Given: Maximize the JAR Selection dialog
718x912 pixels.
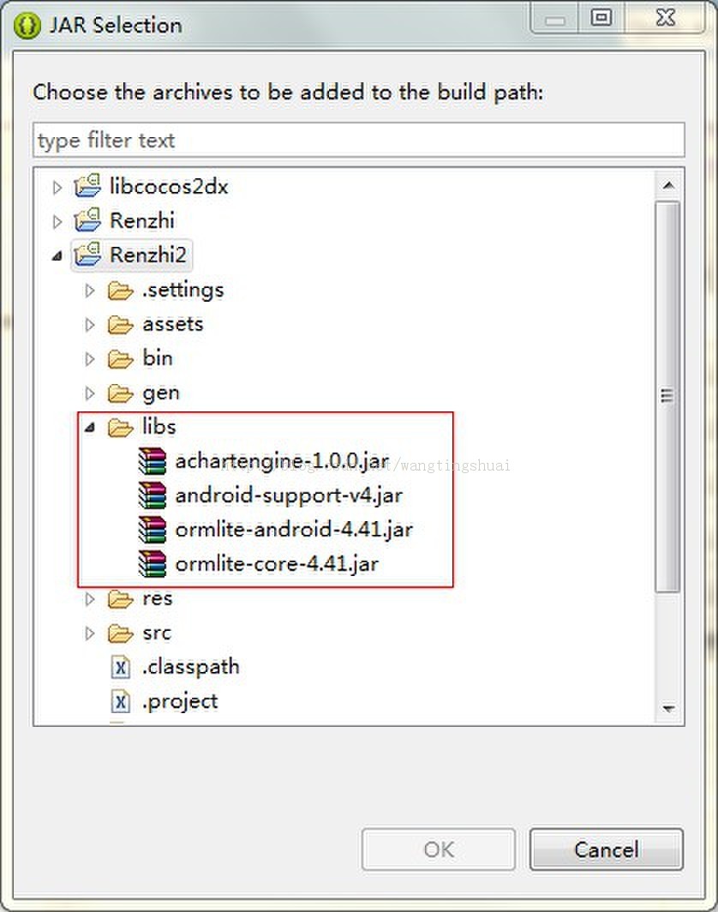Looking at the screenshot, I should click(x=601, y=17).
